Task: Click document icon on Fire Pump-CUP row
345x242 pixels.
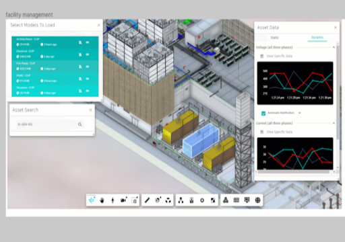Action: tap(80, 67)
